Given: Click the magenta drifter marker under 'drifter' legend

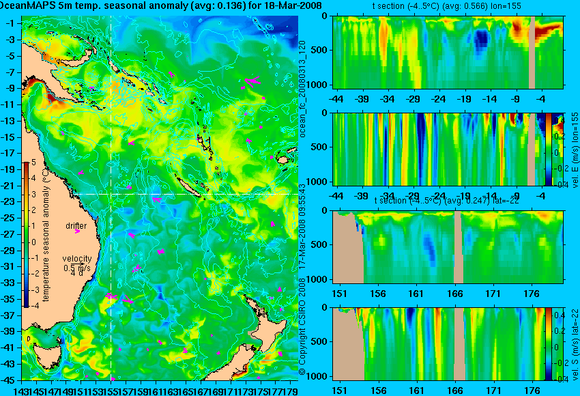Looking at the screenshot, I should [x=77, y=231].
